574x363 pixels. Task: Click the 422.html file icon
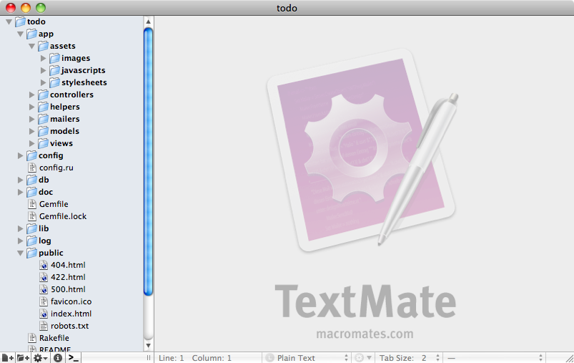[x=44, y=277]
